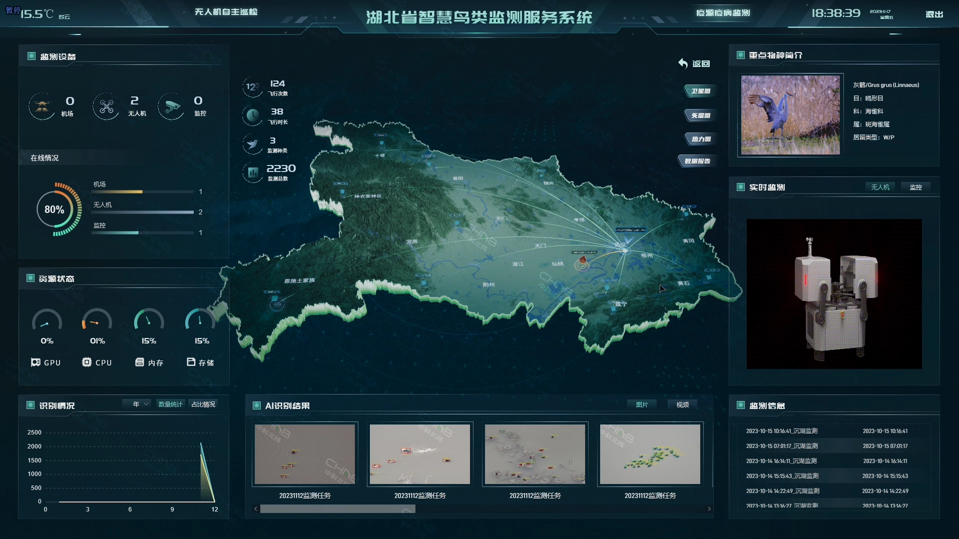Click right arrow of AI results scroller
Viewport: 959px width, 539px height.
pyautogui.click(x=709, y=509)
